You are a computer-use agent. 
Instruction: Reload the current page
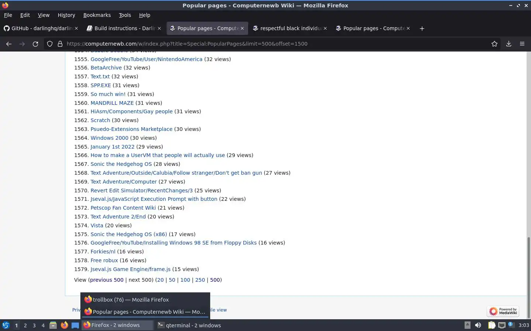(x=35, y=44)
